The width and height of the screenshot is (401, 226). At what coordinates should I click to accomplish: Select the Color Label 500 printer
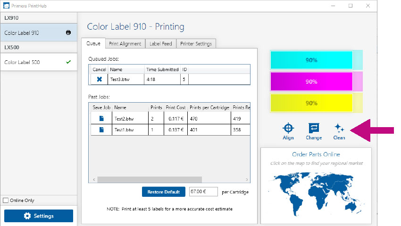point(39,62)
